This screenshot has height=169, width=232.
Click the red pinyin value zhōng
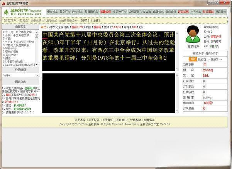(208, 70)
